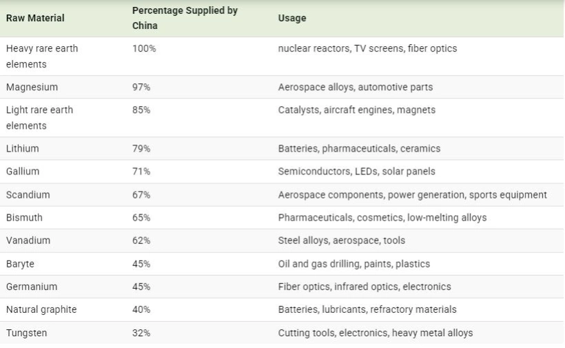Select Semiconductors, LEDs, solar panels text
Viewport: 565px width, 348px height.
click(356, 171)
